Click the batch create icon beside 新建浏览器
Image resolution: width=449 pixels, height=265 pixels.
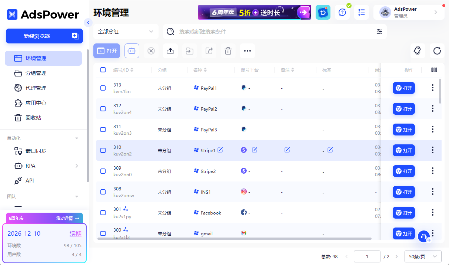(x=75, y=36)
